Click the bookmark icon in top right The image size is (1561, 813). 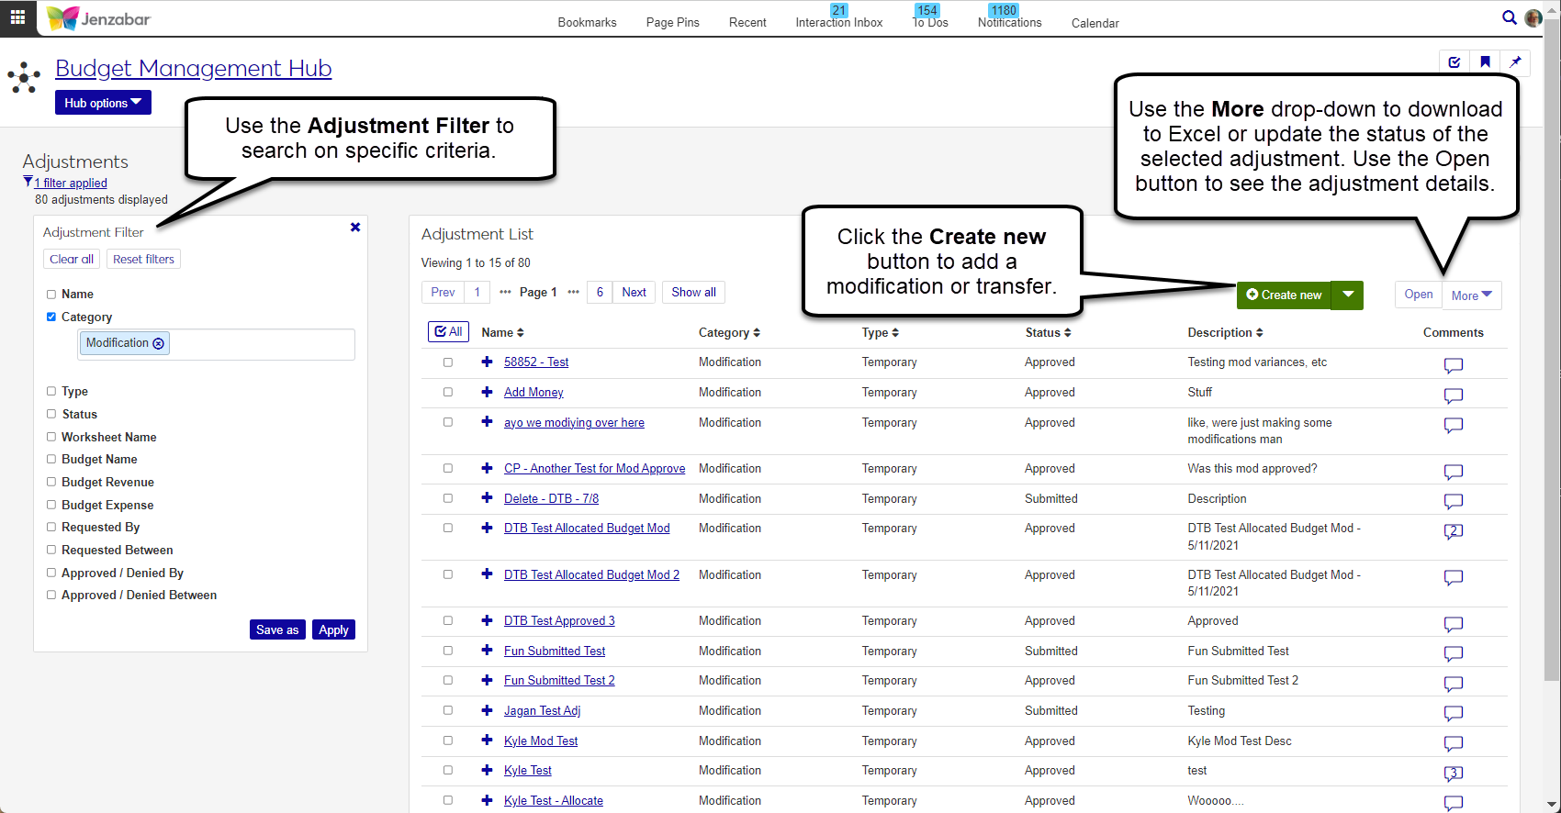[1485, 62]
